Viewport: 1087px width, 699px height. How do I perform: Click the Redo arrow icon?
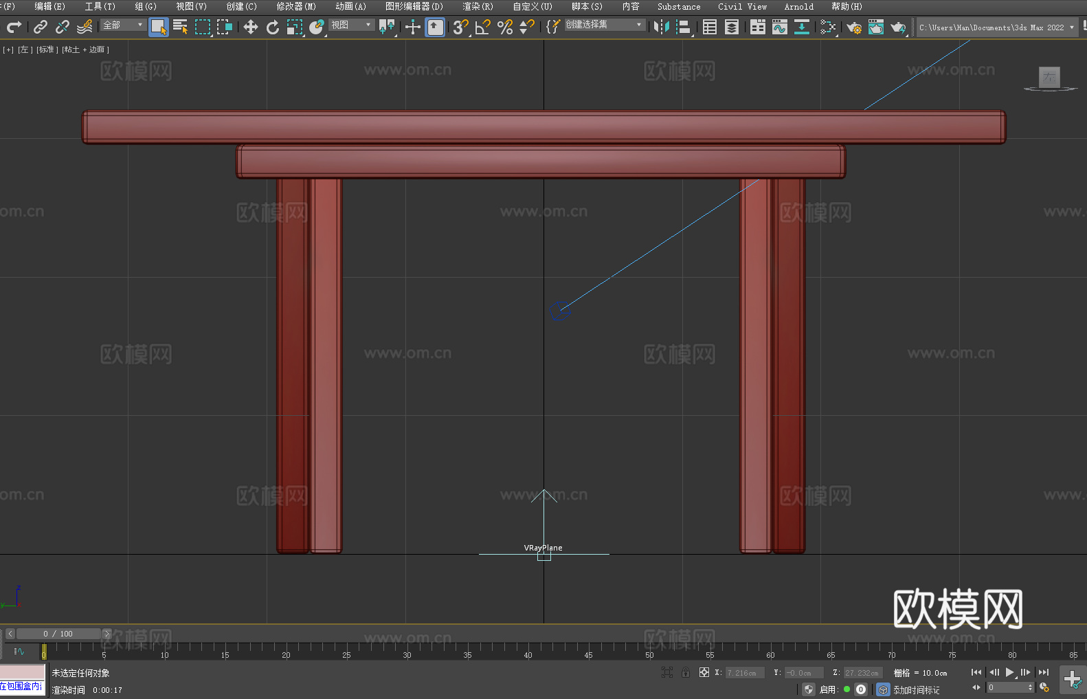14,27
